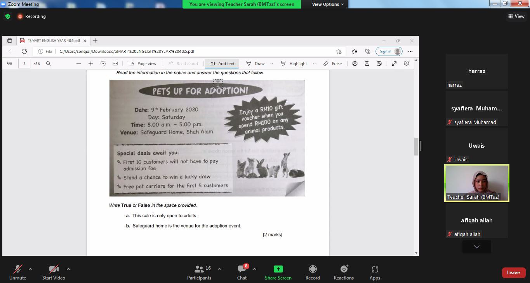Expand audio options arrow beside Unmute
Screen dimensions: 530x283
pyautogui.click(x=30, y=269)
